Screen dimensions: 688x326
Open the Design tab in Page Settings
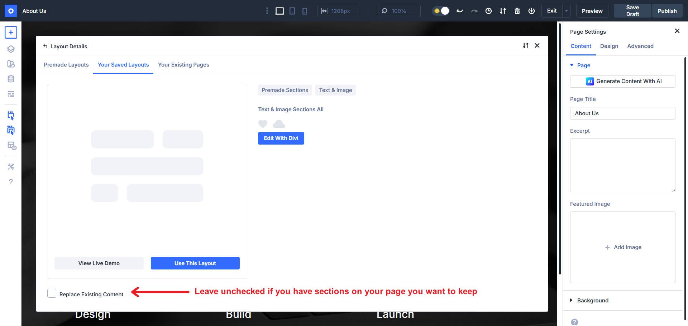[x=609, y=46]
